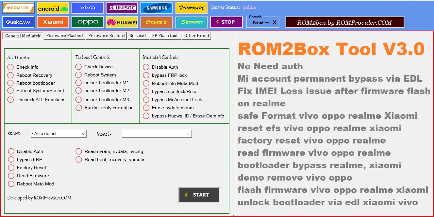The height and width of the screenshot is (217, 434).
Task: Open the orange Other's button
Action: [157, 22]
